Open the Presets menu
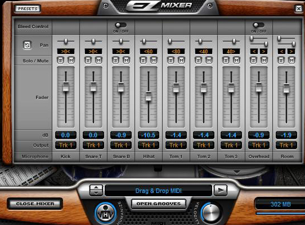Image resolution: width=305 pixels, height=225 pixels. tap(28, 9)
